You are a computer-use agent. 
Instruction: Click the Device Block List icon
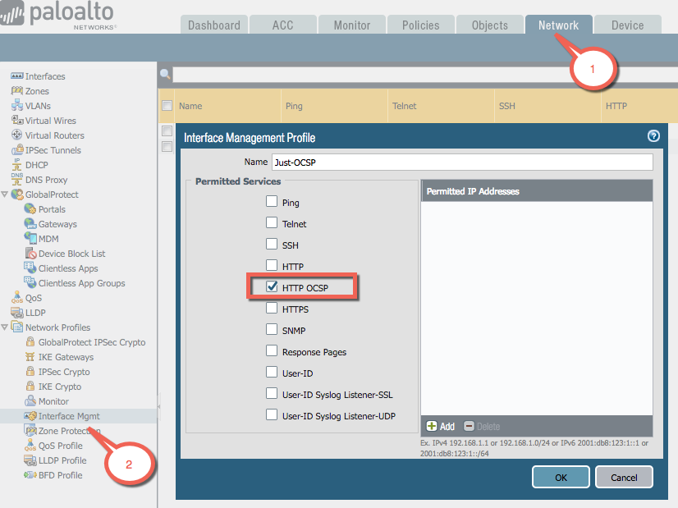[30, 254]
